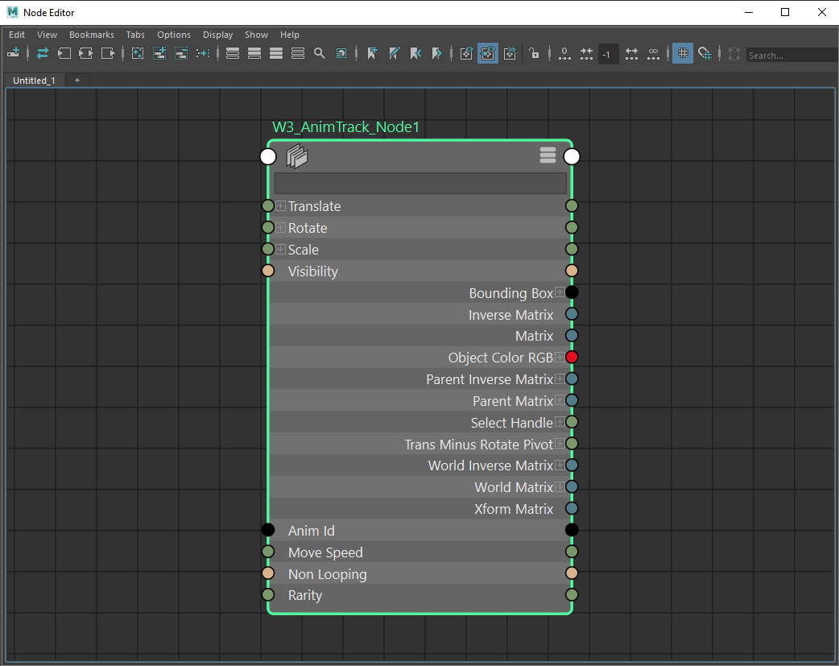The width and height of the screenshot is (839, 666).
Task: Click the magnifier search icon in toolbar
Action: click(x=320, y=54)
